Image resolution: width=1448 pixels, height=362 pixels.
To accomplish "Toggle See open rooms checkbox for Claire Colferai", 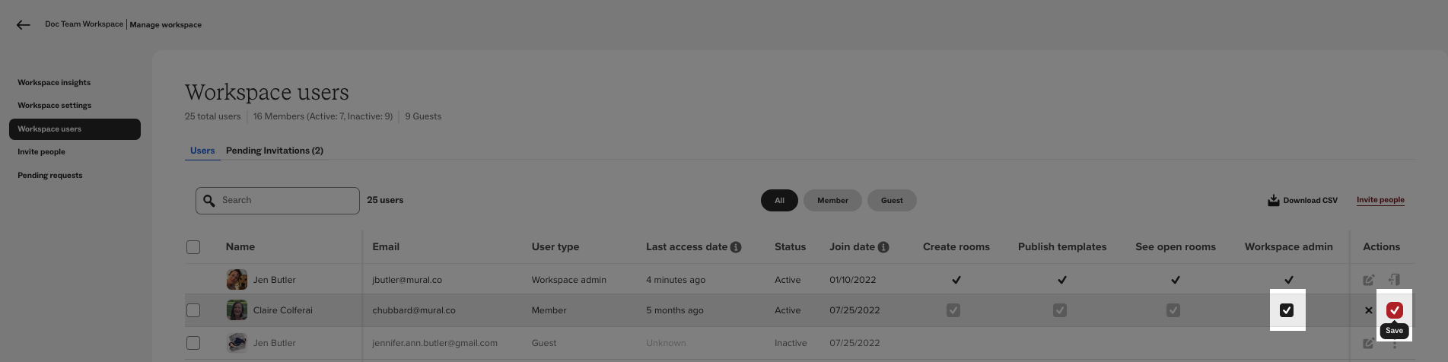I will (1173, 310).
